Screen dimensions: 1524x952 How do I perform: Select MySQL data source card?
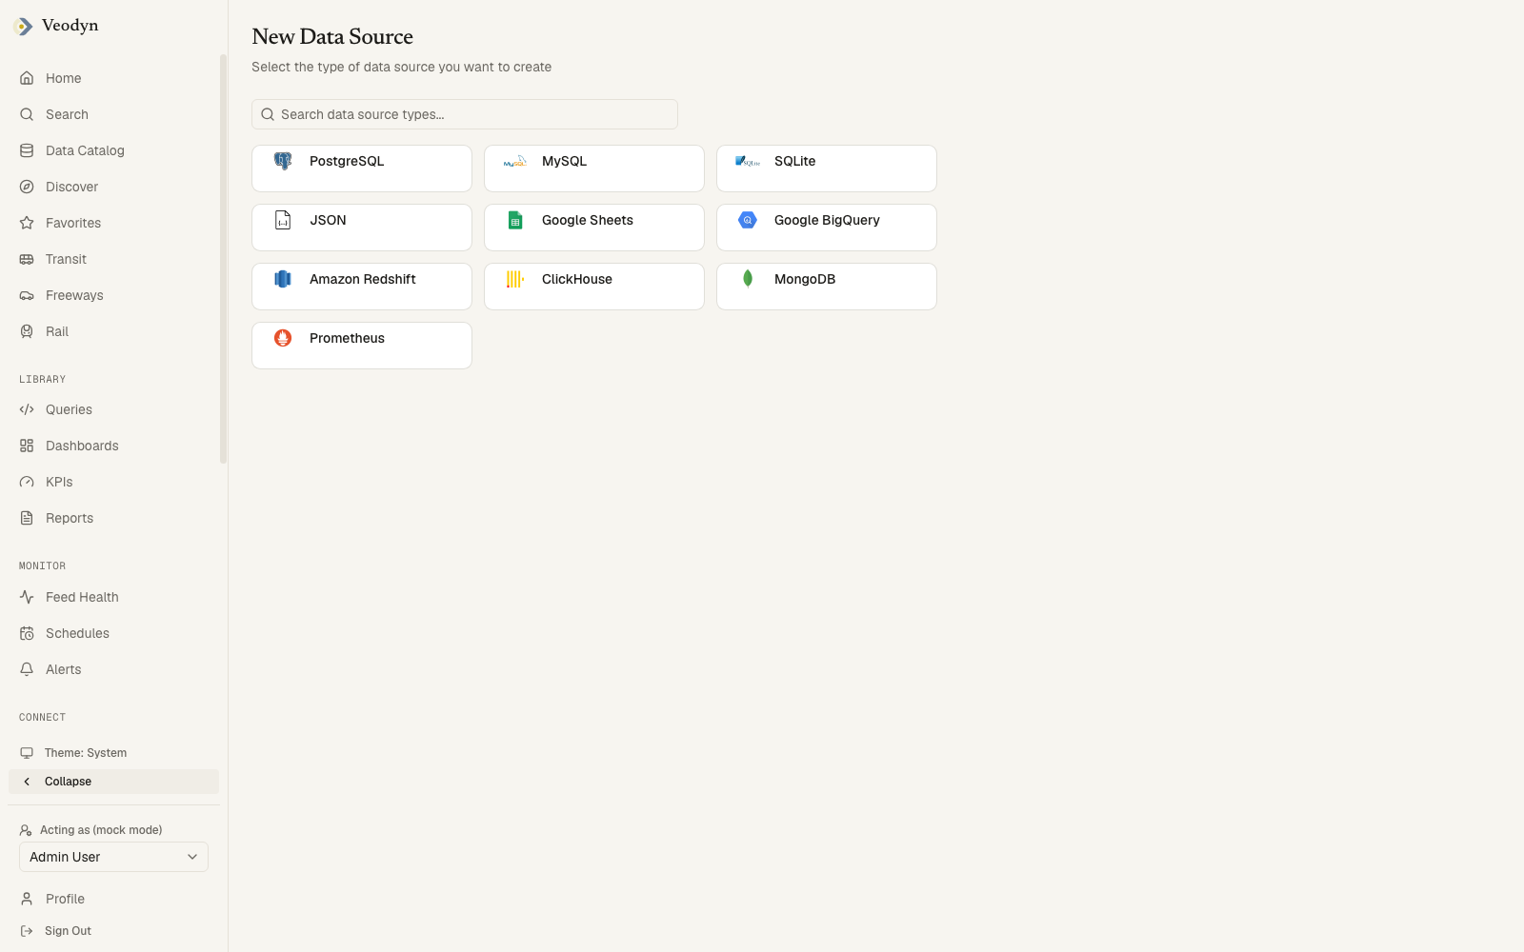coord(594,169)
